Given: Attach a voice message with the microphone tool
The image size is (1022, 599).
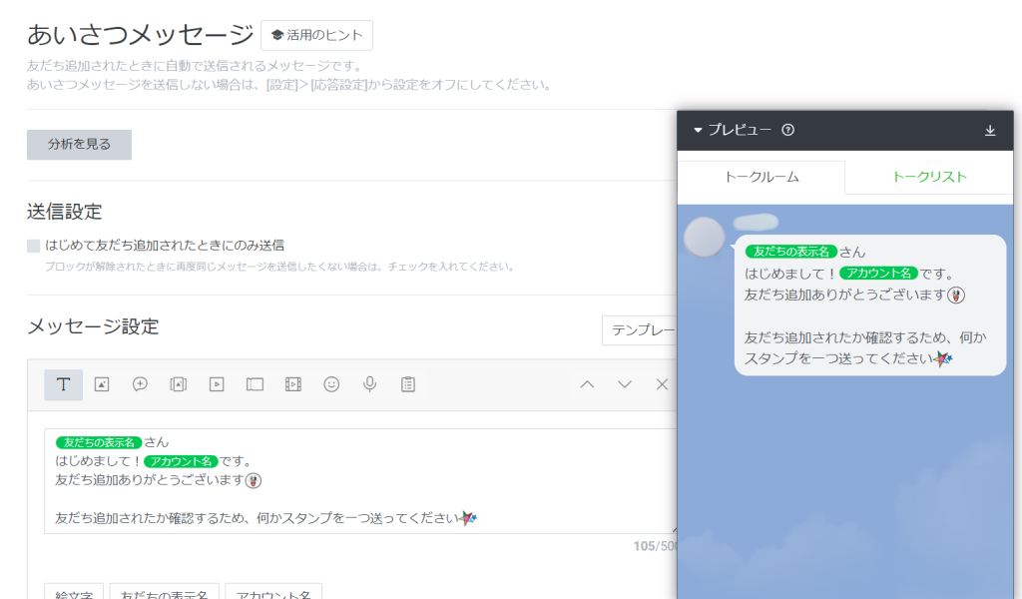Looking at the screenshot, I should (369, 384).
